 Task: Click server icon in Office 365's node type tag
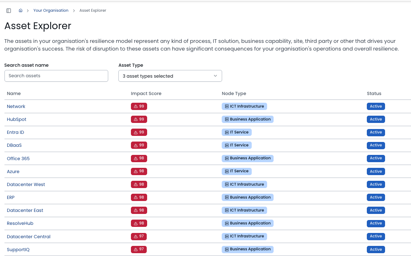tap(227, 159)
